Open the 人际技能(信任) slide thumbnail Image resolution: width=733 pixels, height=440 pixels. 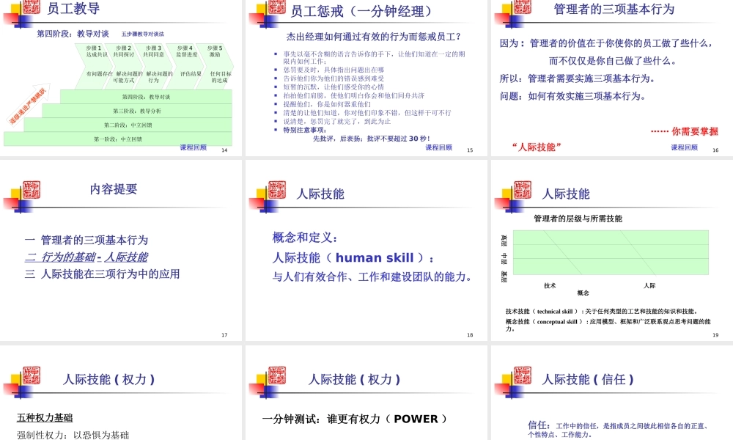pyautogui.click(x=612, y=392)
